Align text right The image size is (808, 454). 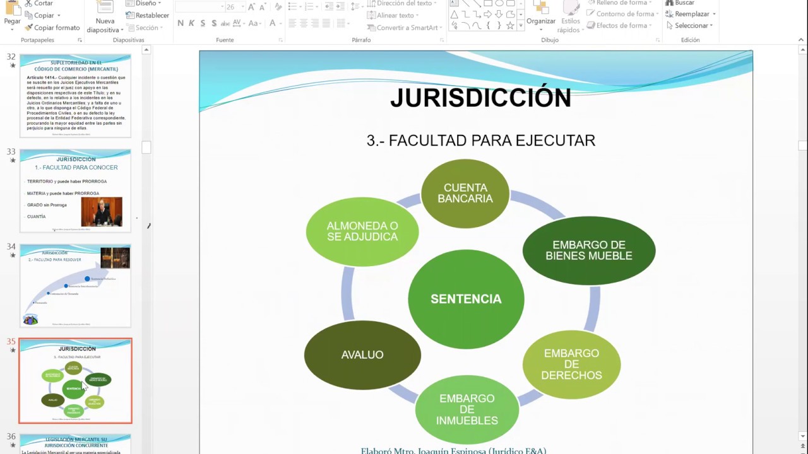(x=315, y=23)
